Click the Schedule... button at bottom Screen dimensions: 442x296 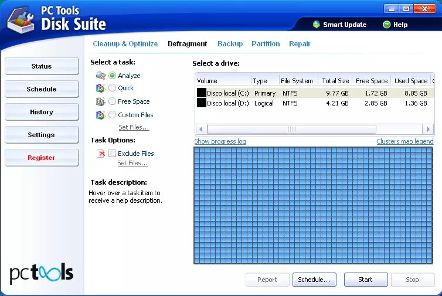pyautogui.click(x=314, y=280)
